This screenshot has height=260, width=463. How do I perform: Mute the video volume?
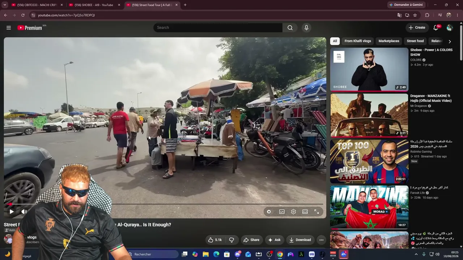pos(24,212)
